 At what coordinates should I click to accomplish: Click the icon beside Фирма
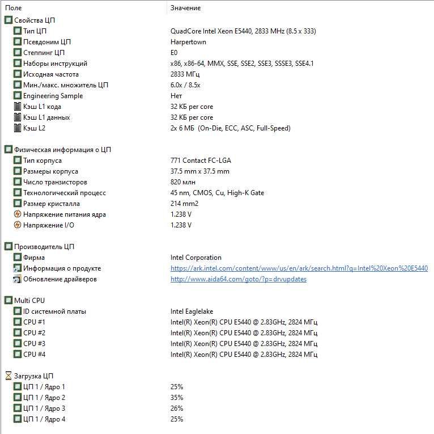[x=17, y=257]
